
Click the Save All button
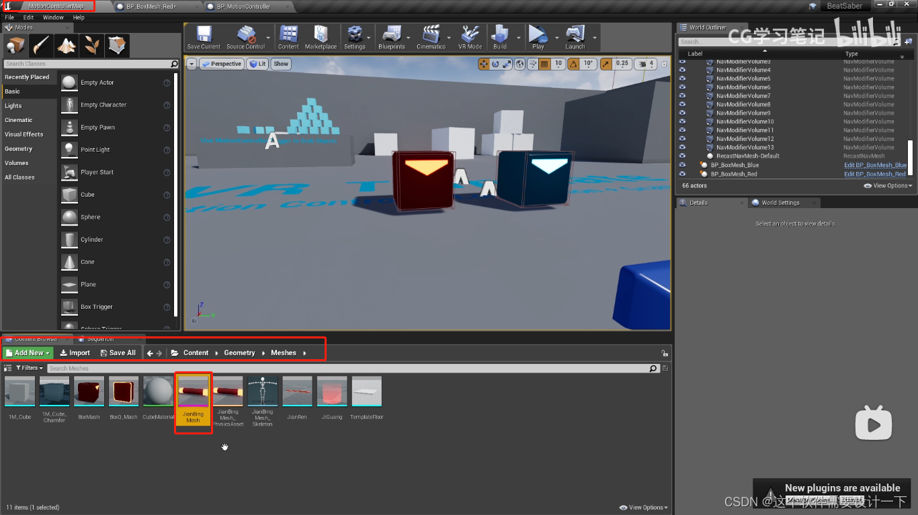tap(118, 353)
